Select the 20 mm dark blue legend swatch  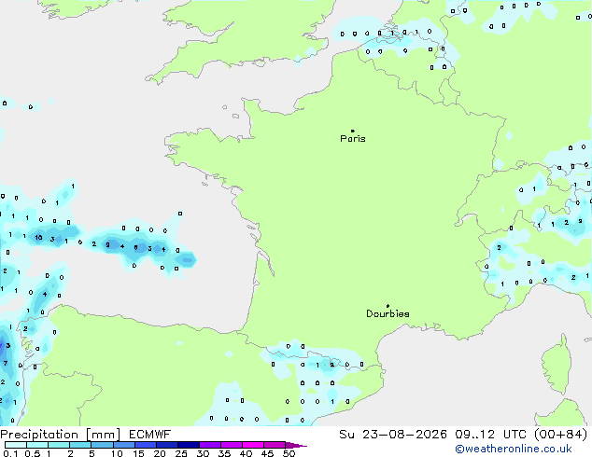pos(167,445)
